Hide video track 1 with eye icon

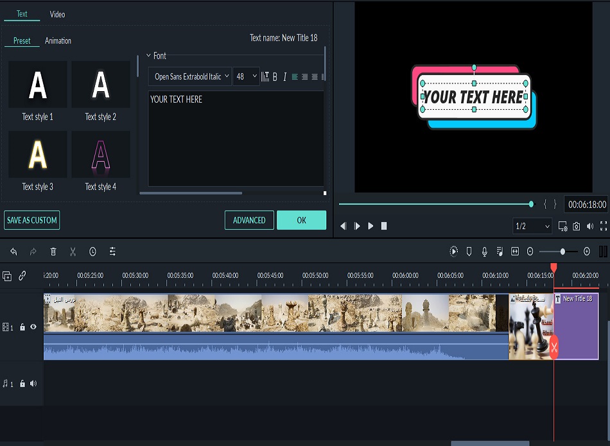click(x=33, y=327)
